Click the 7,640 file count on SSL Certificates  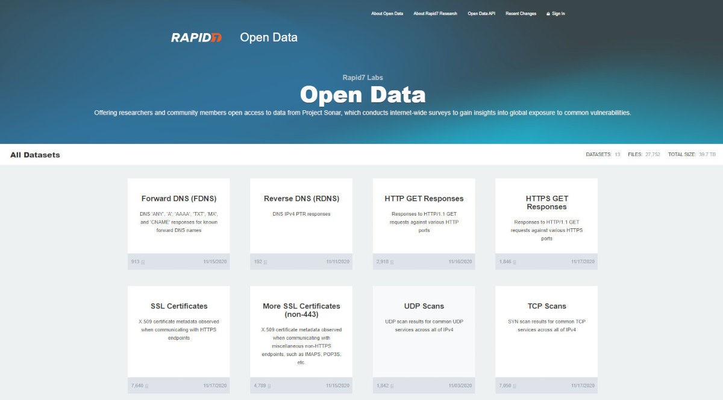click(137, 386)
